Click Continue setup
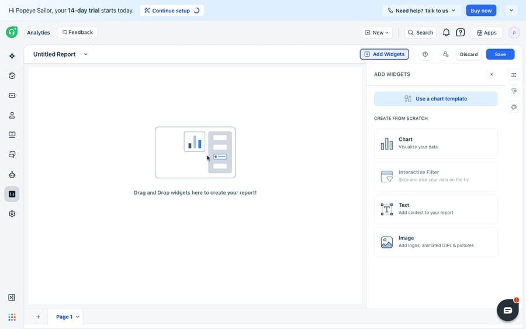This screenshot has height=329, width=526. tap(172, 11)
